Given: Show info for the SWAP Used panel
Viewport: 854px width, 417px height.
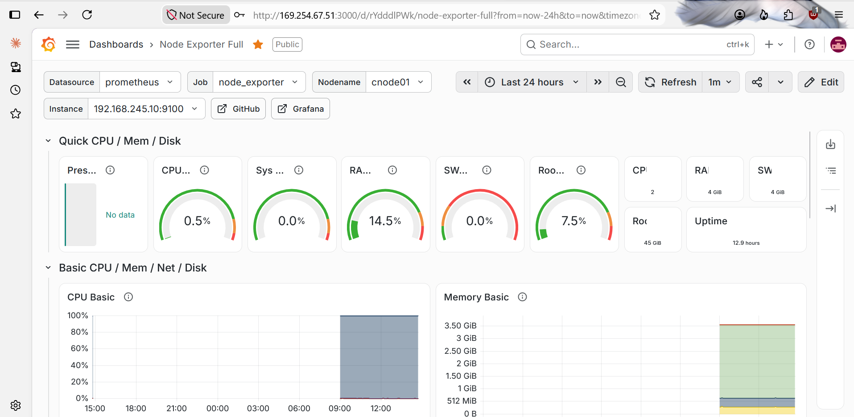Looking at the screenshot, I should [487, 170].
